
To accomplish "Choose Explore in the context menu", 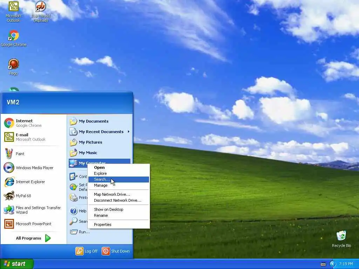I will tap(118, 173).
